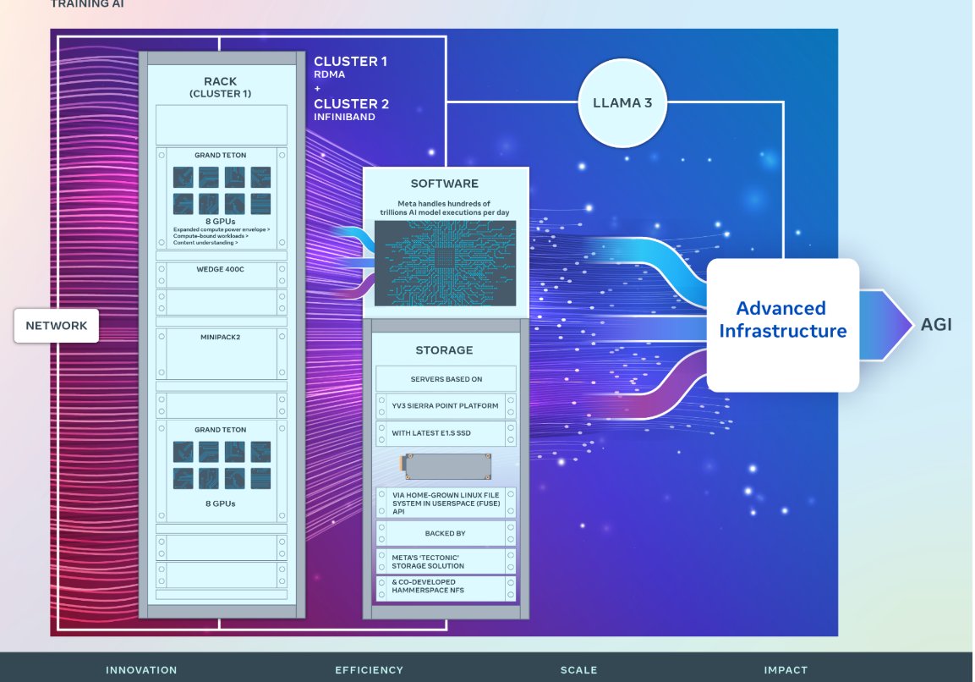
Task: Click 'Meta handles hundreds of trillions' text
Action: (445, 208)
